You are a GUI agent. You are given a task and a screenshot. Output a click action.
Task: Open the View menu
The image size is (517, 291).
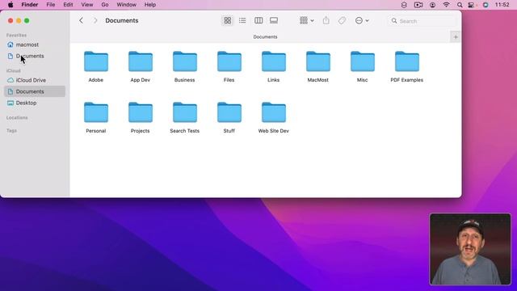[87, 5]
